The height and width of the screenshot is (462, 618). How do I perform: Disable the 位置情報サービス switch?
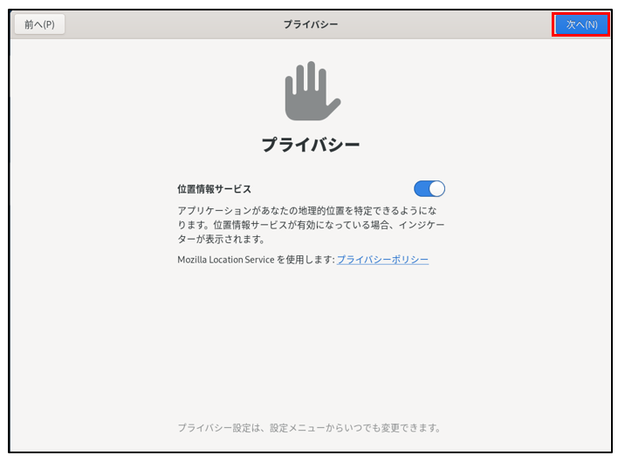(x=429, y=188)
